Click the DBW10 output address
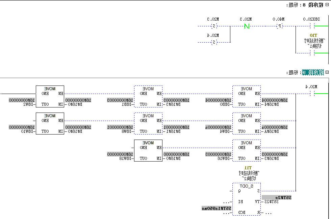This screenshot has width=331, height=219. click(x=27, y=131)
